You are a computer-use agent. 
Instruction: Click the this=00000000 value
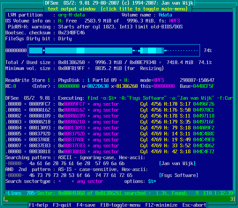(157, 86)
